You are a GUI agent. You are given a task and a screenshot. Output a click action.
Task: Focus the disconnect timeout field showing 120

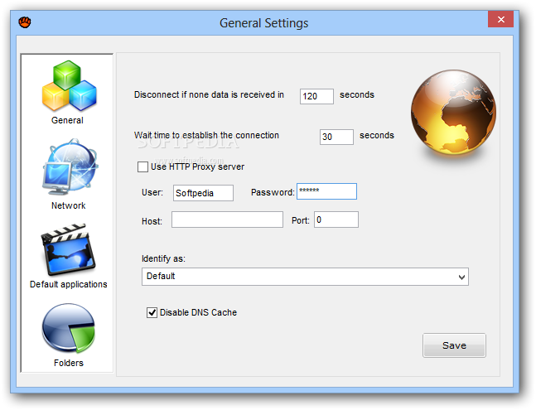pyautogui.click(x=316, y=96)
